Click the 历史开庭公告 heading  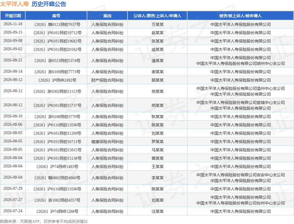(49, 4)
